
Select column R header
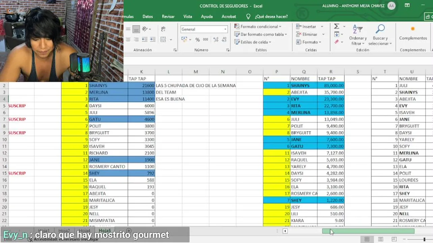(x=331, y=72)
